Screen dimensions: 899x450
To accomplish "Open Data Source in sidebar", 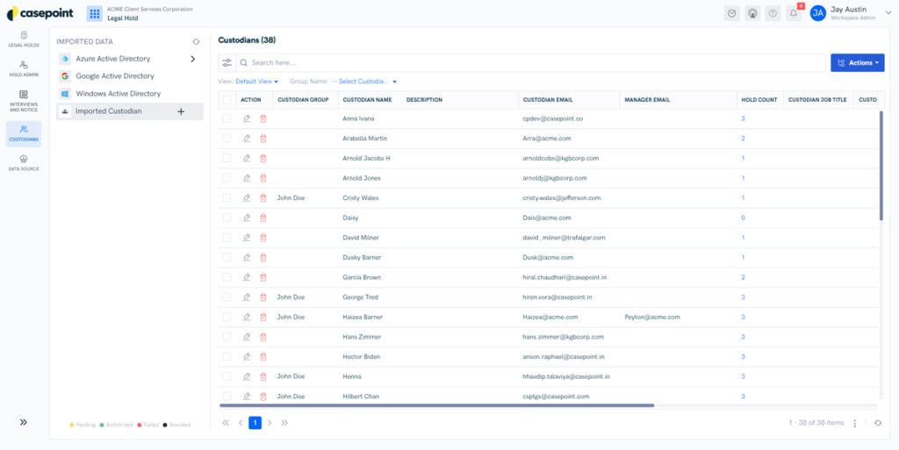I will point(24,163).
